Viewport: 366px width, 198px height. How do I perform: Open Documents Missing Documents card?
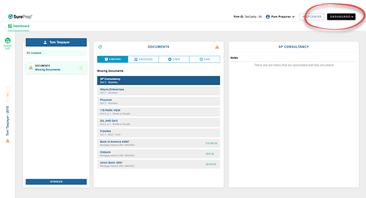click(56, 68)
